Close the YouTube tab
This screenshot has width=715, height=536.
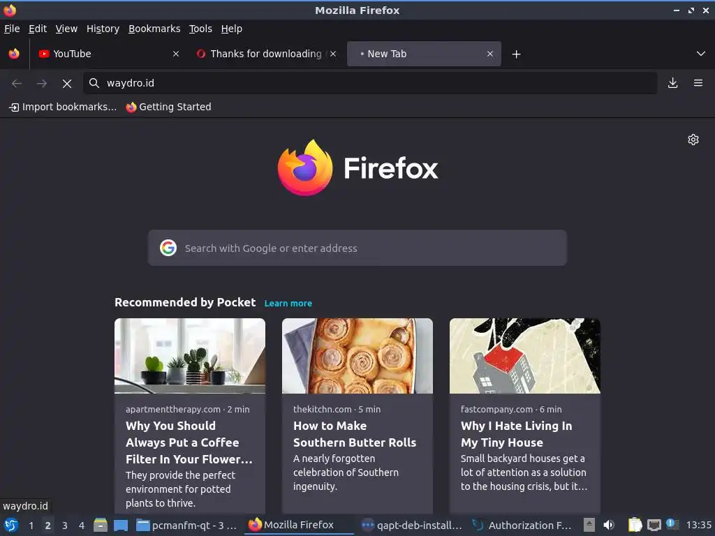pyautogui.click(x=175, y=54)
